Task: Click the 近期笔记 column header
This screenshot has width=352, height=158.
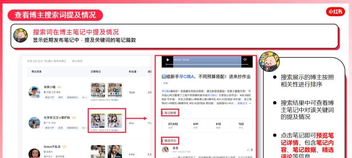Action: tap(96, 71)
